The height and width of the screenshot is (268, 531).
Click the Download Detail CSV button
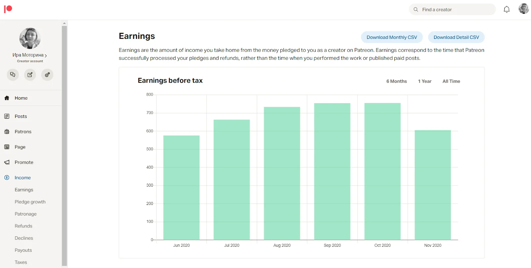(x=456, y=38)
